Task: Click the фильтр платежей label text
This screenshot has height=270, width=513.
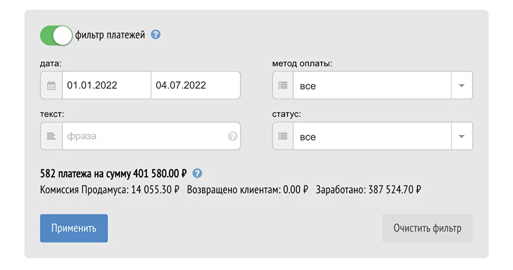Action: click(110, 35)
